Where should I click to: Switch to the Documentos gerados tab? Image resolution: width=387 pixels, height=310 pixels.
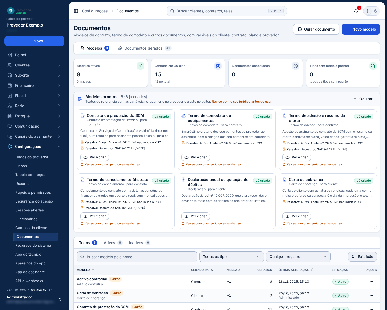coord(145,48)
